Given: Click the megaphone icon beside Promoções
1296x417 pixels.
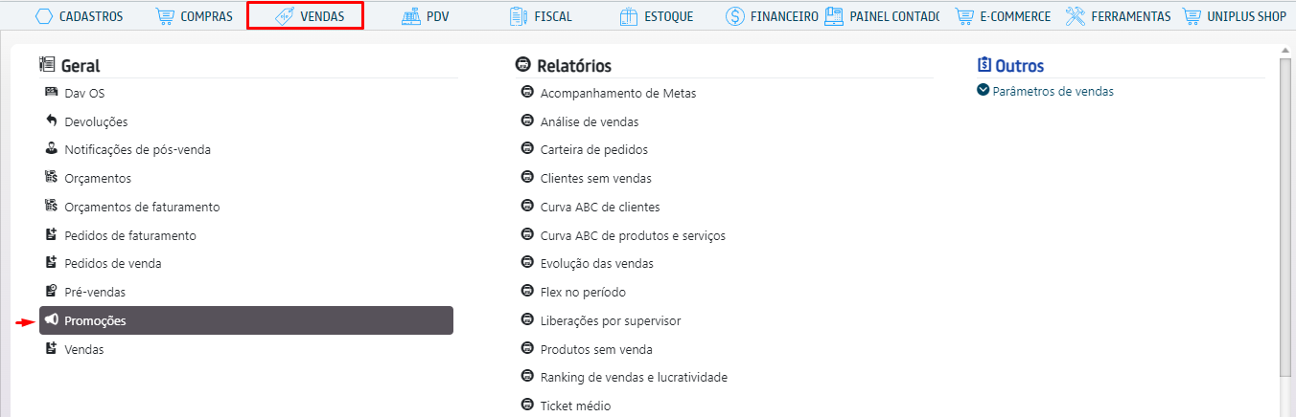Looking at the screenshot, I should click(x=52, y=320).
